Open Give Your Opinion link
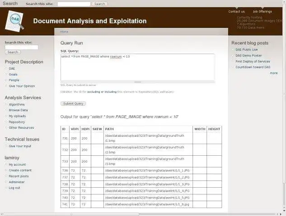Viewport: 286px width, 216px height. (22, 86)
